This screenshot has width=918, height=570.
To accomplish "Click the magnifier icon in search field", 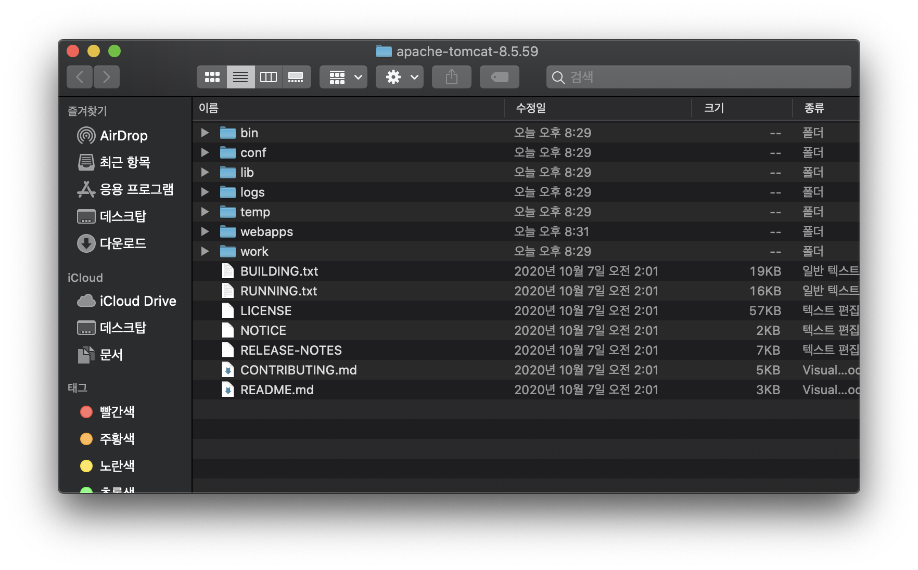I will 558,77.
